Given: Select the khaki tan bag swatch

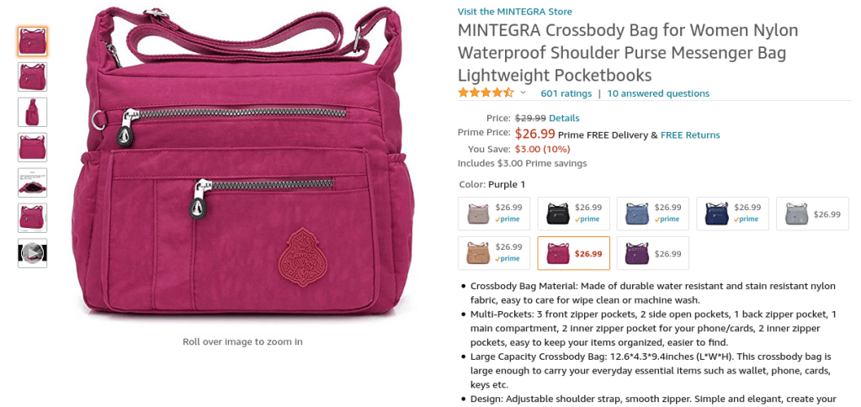Looking at the screenshot, I should pos(494,253).
